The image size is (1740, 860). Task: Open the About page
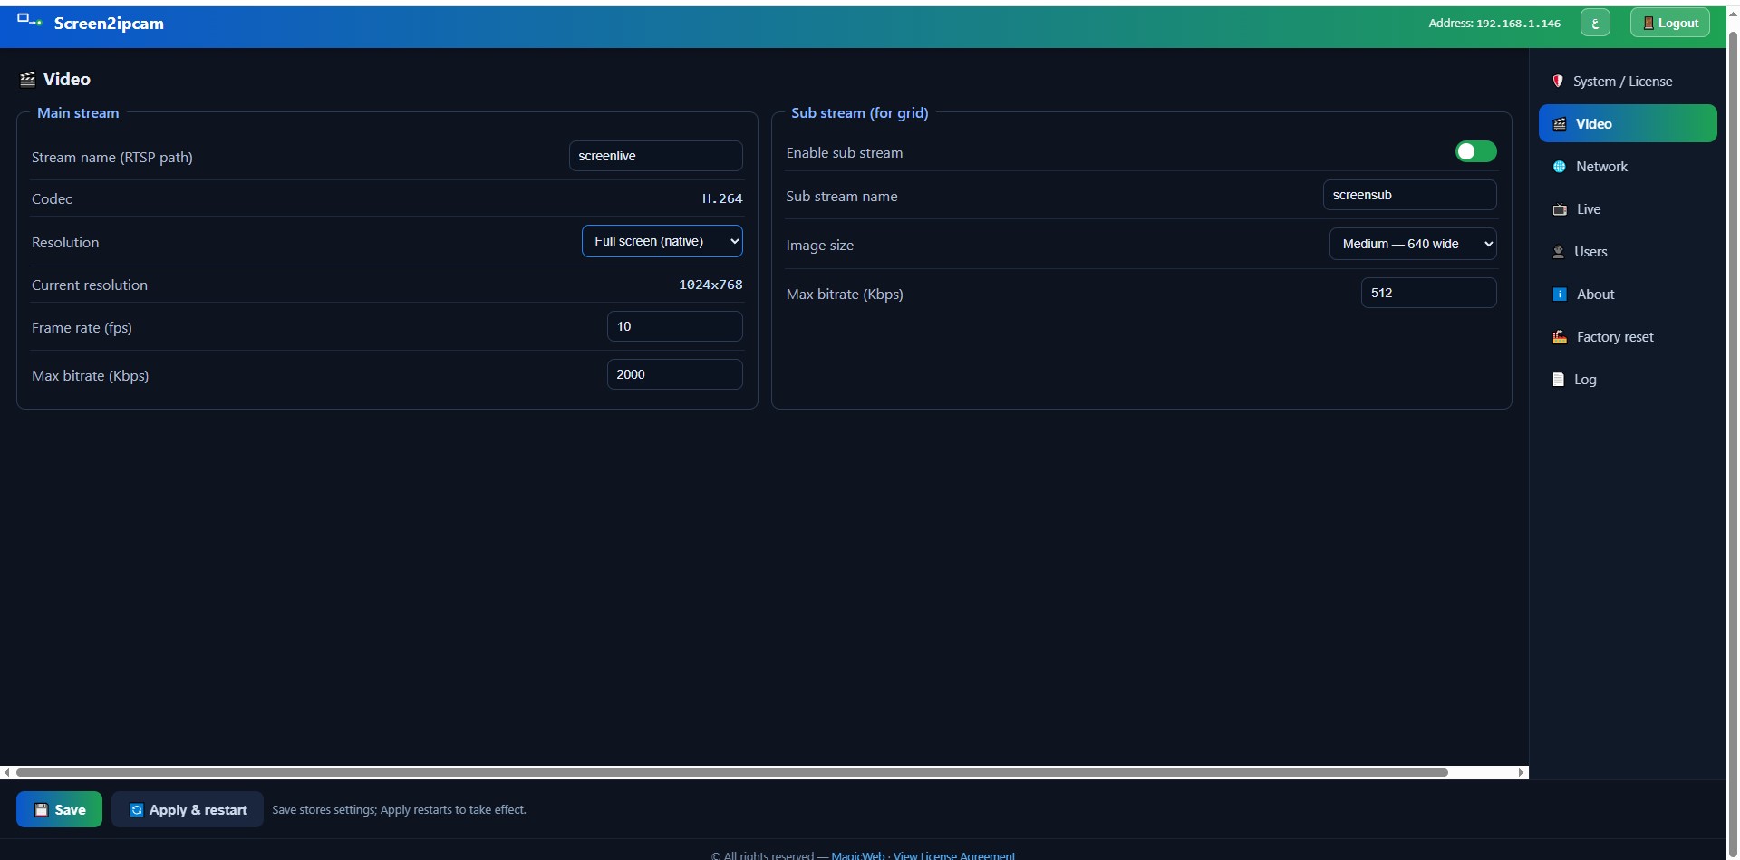click(x=1628, y=295)
